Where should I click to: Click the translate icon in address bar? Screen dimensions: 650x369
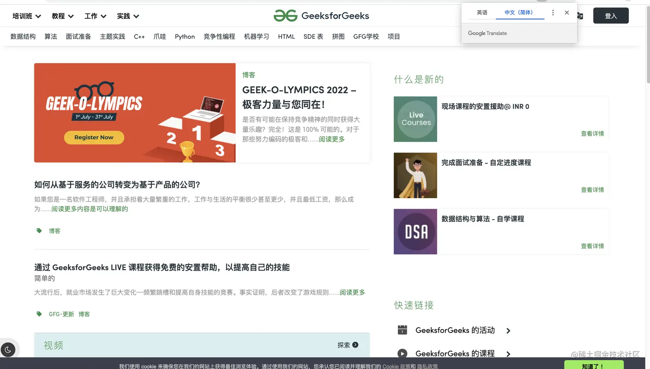point(580,16)
